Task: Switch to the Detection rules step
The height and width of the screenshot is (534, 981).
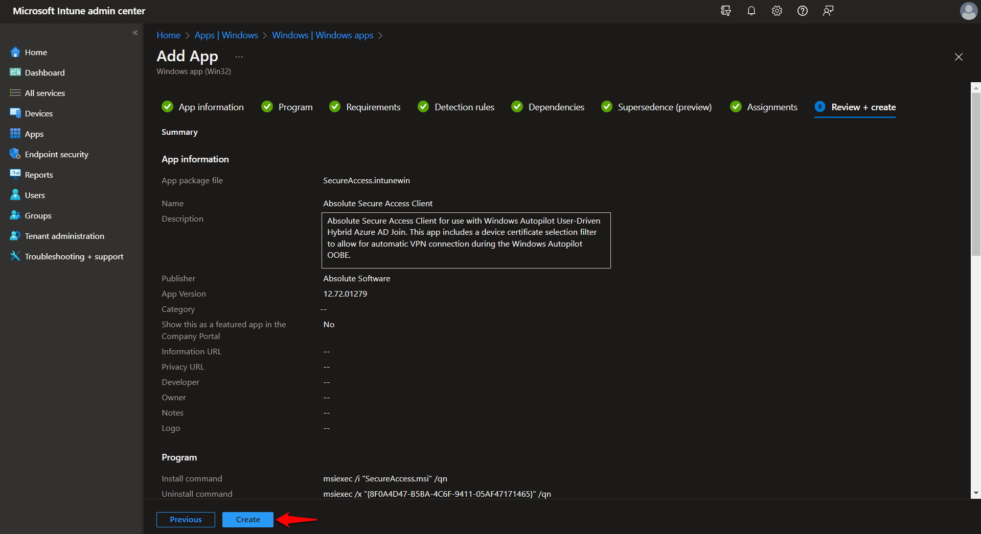Action: 464,107
